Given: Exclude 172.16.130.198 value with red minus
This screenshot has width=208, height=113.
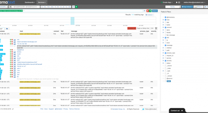Looking at the screenshot, I should click(x=12, y=44).
